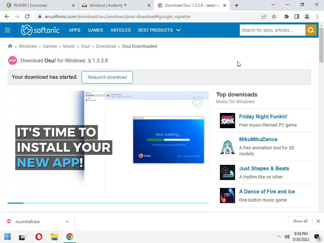Click Games breadcrumb link
The height and width of the screenshot is (243, 324).
[x=50, y=46]
